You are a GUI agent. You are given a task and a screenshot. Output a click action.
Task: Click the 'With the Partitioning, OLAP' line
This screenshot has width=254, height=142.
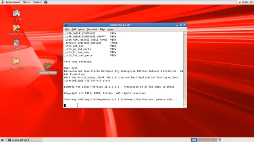(121, 77)
